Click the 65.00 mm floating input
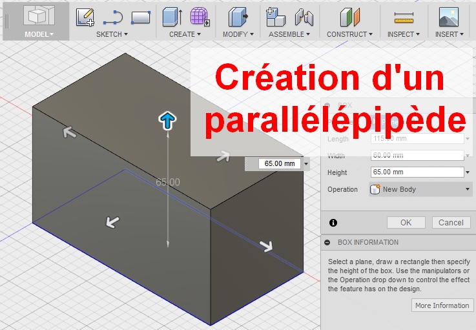Image resolution: width=476 pixels, height=330 pixels. [280, 163]
